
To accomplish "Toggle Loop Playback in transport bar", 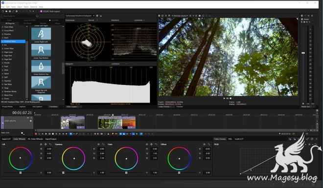I will (x=39, y=134).
